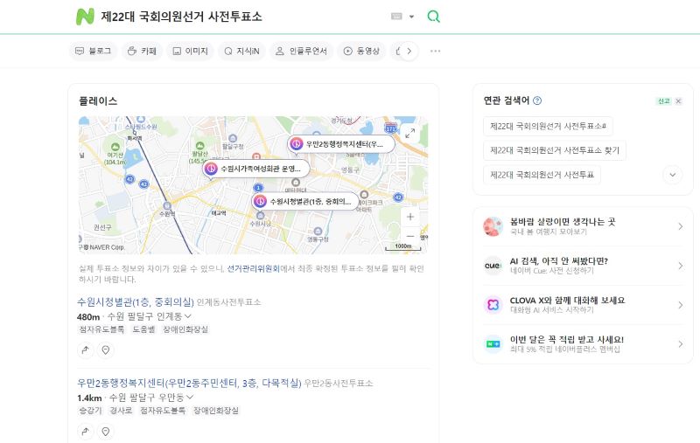This screenshot has width=700, height=443.
Task: Click the CLOVA X logo icon
Action: [493, 305]
